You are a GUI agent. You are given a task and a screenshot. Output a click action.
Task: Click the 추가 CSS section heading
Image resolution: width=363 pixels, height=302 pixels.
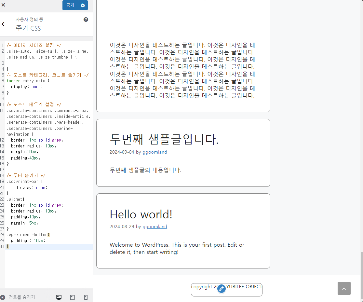click(28, 28)
